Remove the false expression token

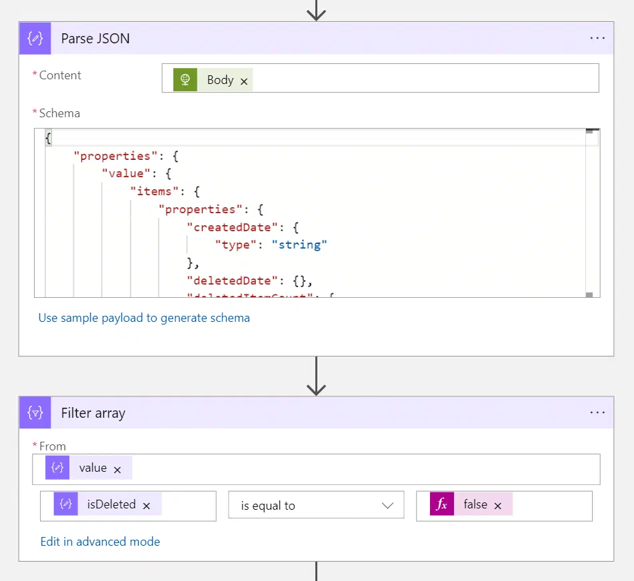point(498,506)
